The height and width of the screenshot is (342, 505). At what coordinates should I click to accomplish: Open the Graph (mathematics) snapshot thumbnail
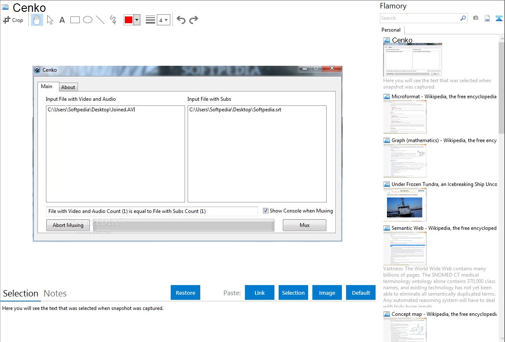click(x=405, y=161)
